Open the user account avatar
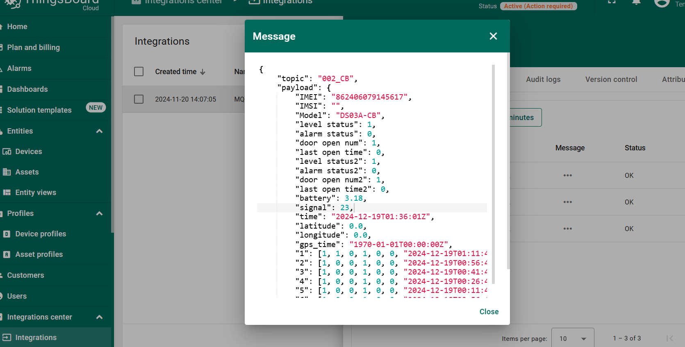 tap(662, 3)
